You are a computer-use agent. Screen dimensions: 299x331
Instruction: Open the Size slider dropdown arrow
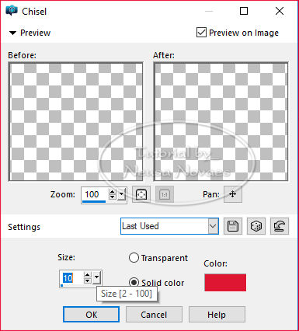[x=96, y=278]
